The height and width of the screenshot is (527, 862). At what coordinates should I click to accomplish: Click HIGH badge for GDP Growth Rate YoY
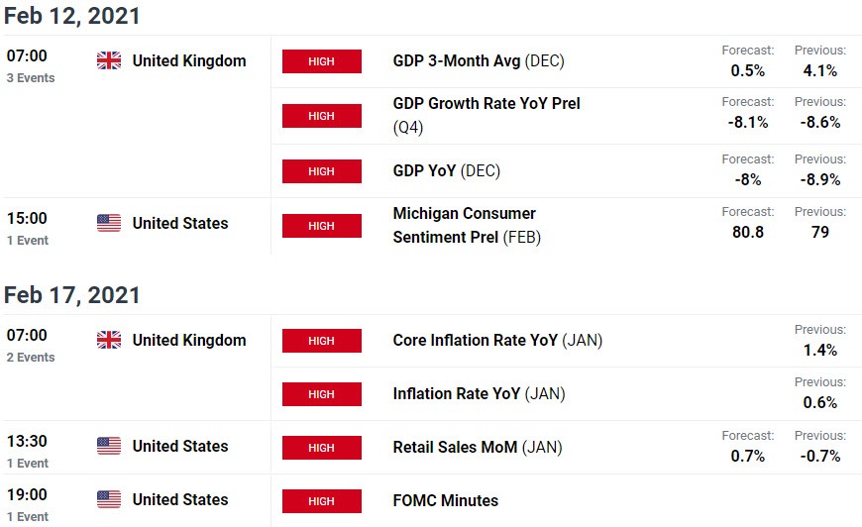pos(322,116)
